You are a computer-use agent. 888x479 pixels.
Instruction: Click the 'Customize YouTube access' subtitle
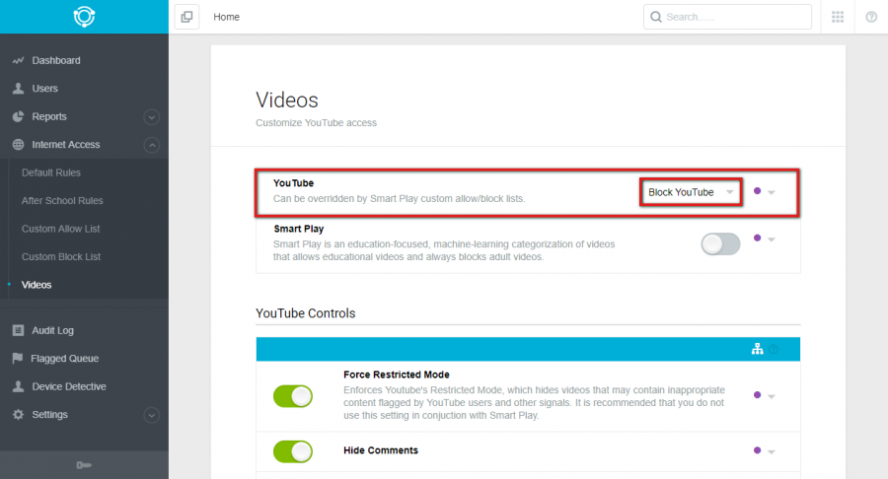click(x=316, y=123)
